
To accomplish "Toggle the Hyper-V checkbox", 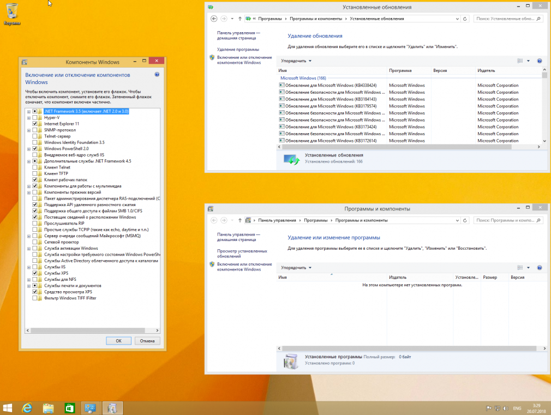I will click(x=35, y=117).
